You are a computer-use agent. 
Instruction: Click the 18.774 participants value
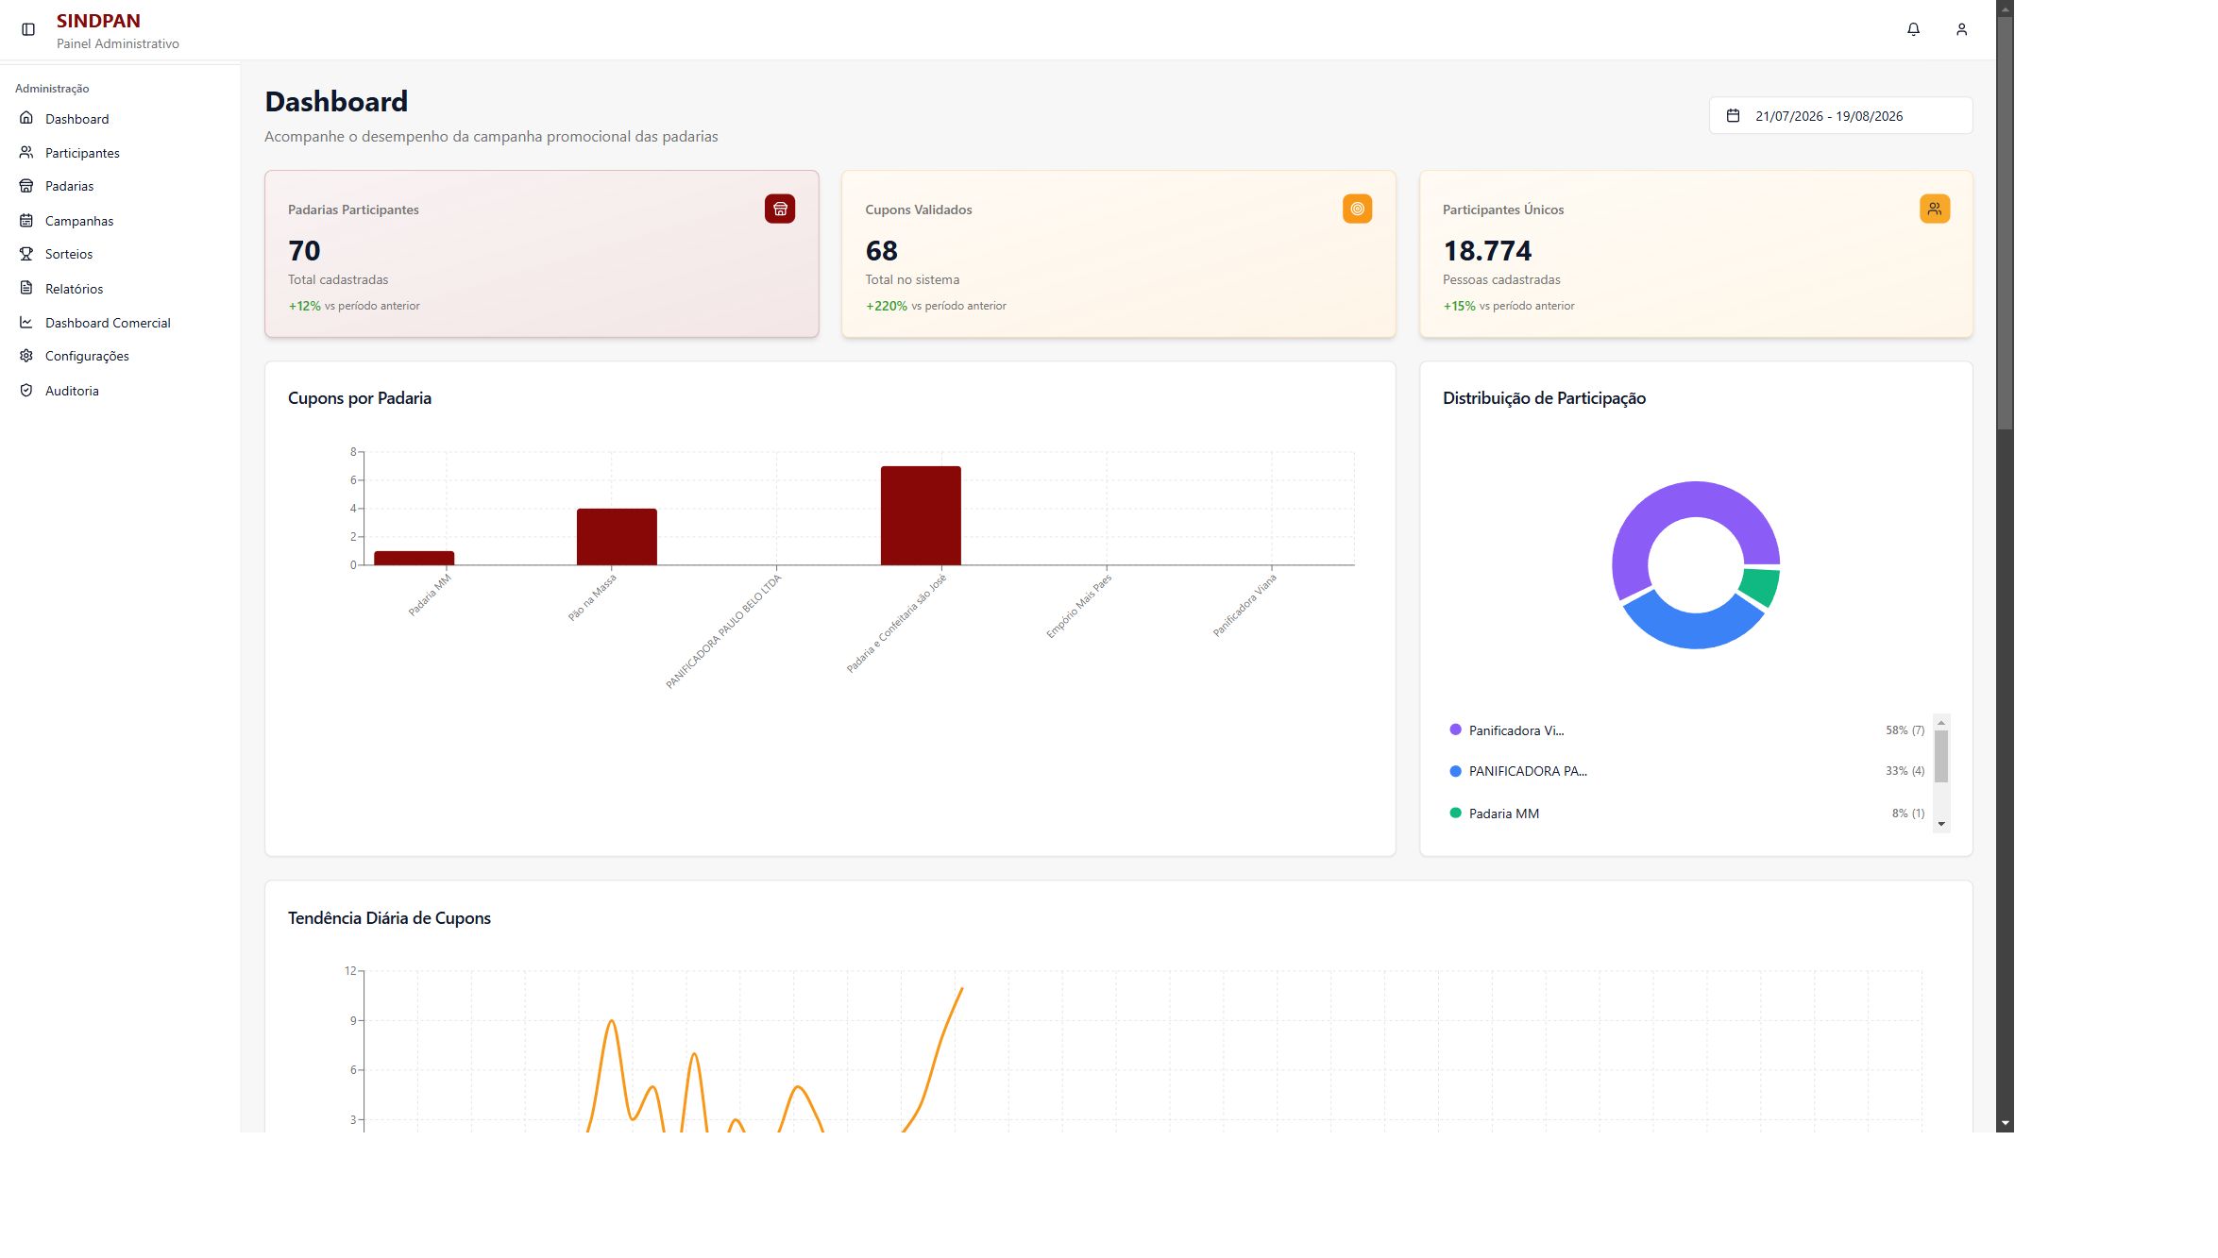coord(1487,251)
